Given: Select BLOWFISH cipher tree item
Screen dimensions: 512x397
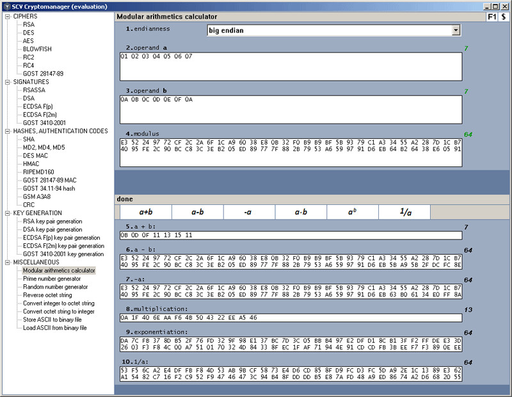Looking at the screenshot, I should coord(37,49).
